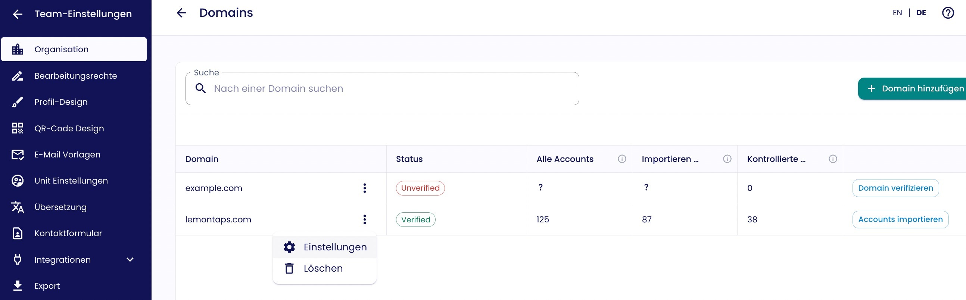Screen dimensions: 966x300
Task: Switch language to DE
Action: pos(920,13)
